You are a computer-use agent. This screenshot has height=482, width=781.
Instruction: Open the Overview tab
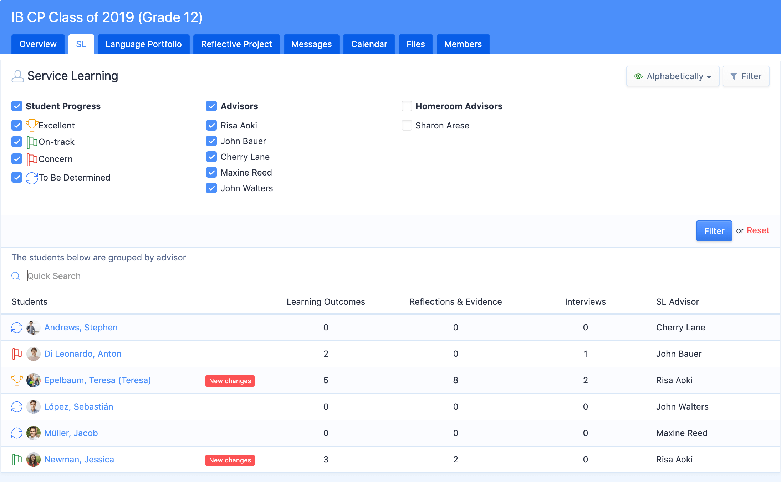point(38,44)
